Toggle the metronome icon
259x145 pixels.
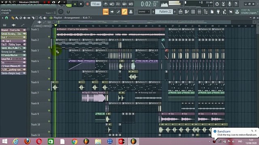pyautogui.click(x=106, y=4)
